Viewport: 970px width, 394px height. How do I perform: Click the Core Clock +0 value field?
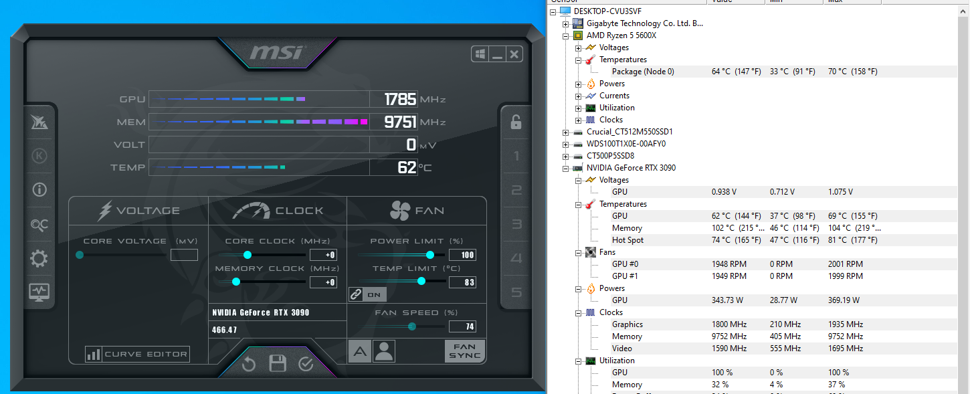tap(324, 255)
